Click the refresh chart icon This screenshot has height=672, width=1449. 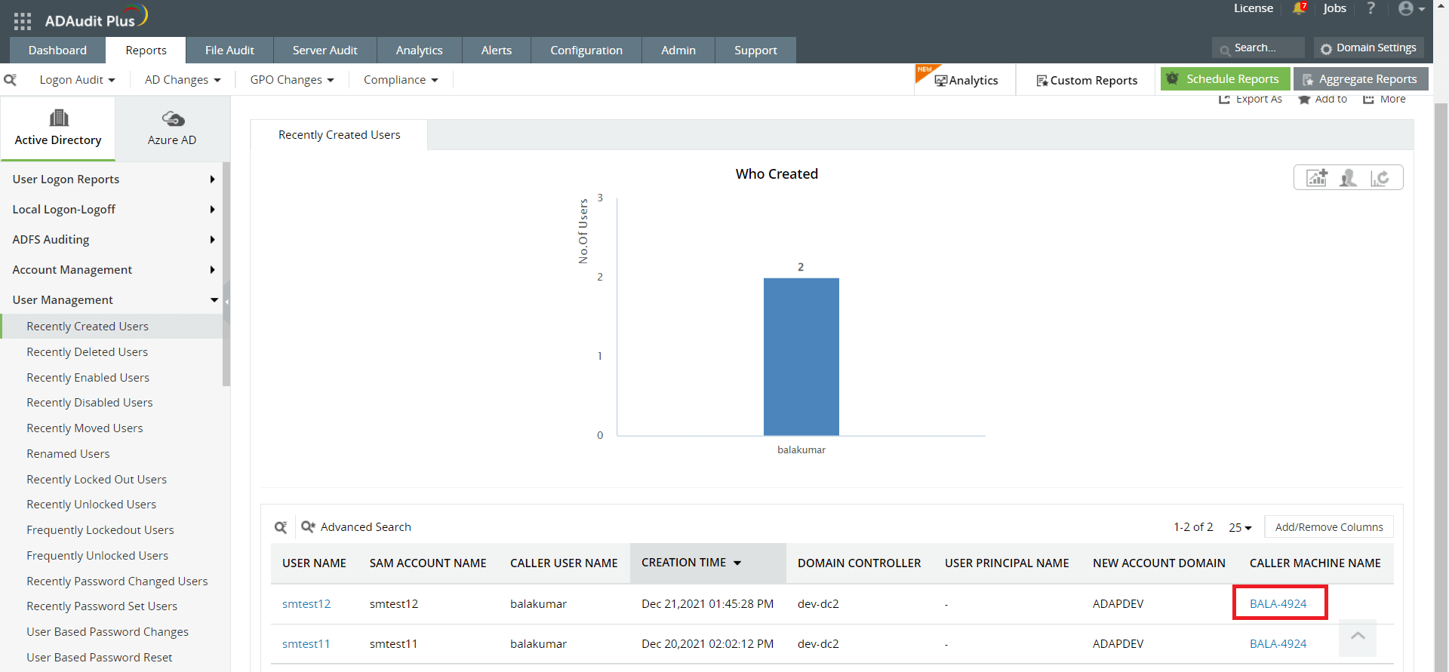coord(1380,178)
